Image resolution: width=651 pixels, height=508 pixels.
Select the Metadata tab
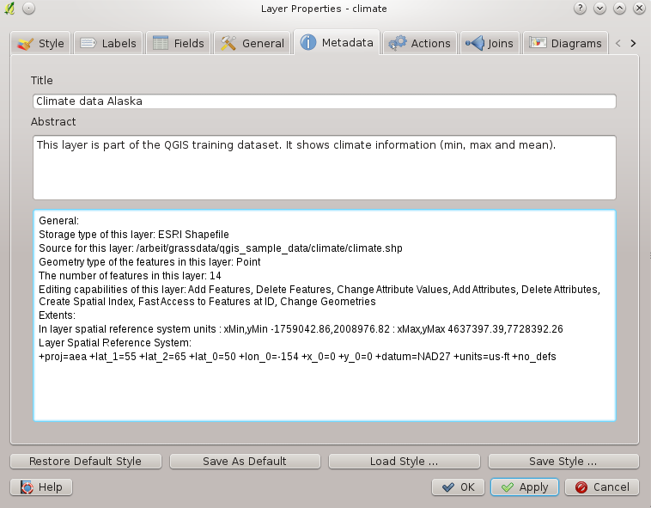tap(337, 42)
